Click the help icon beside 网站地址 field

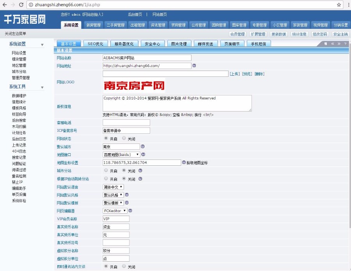(194, 66)
